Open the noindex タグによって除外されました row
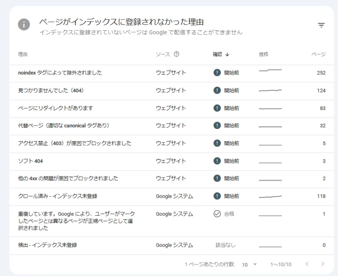The image size is (338, 276). tap(172, 73)
